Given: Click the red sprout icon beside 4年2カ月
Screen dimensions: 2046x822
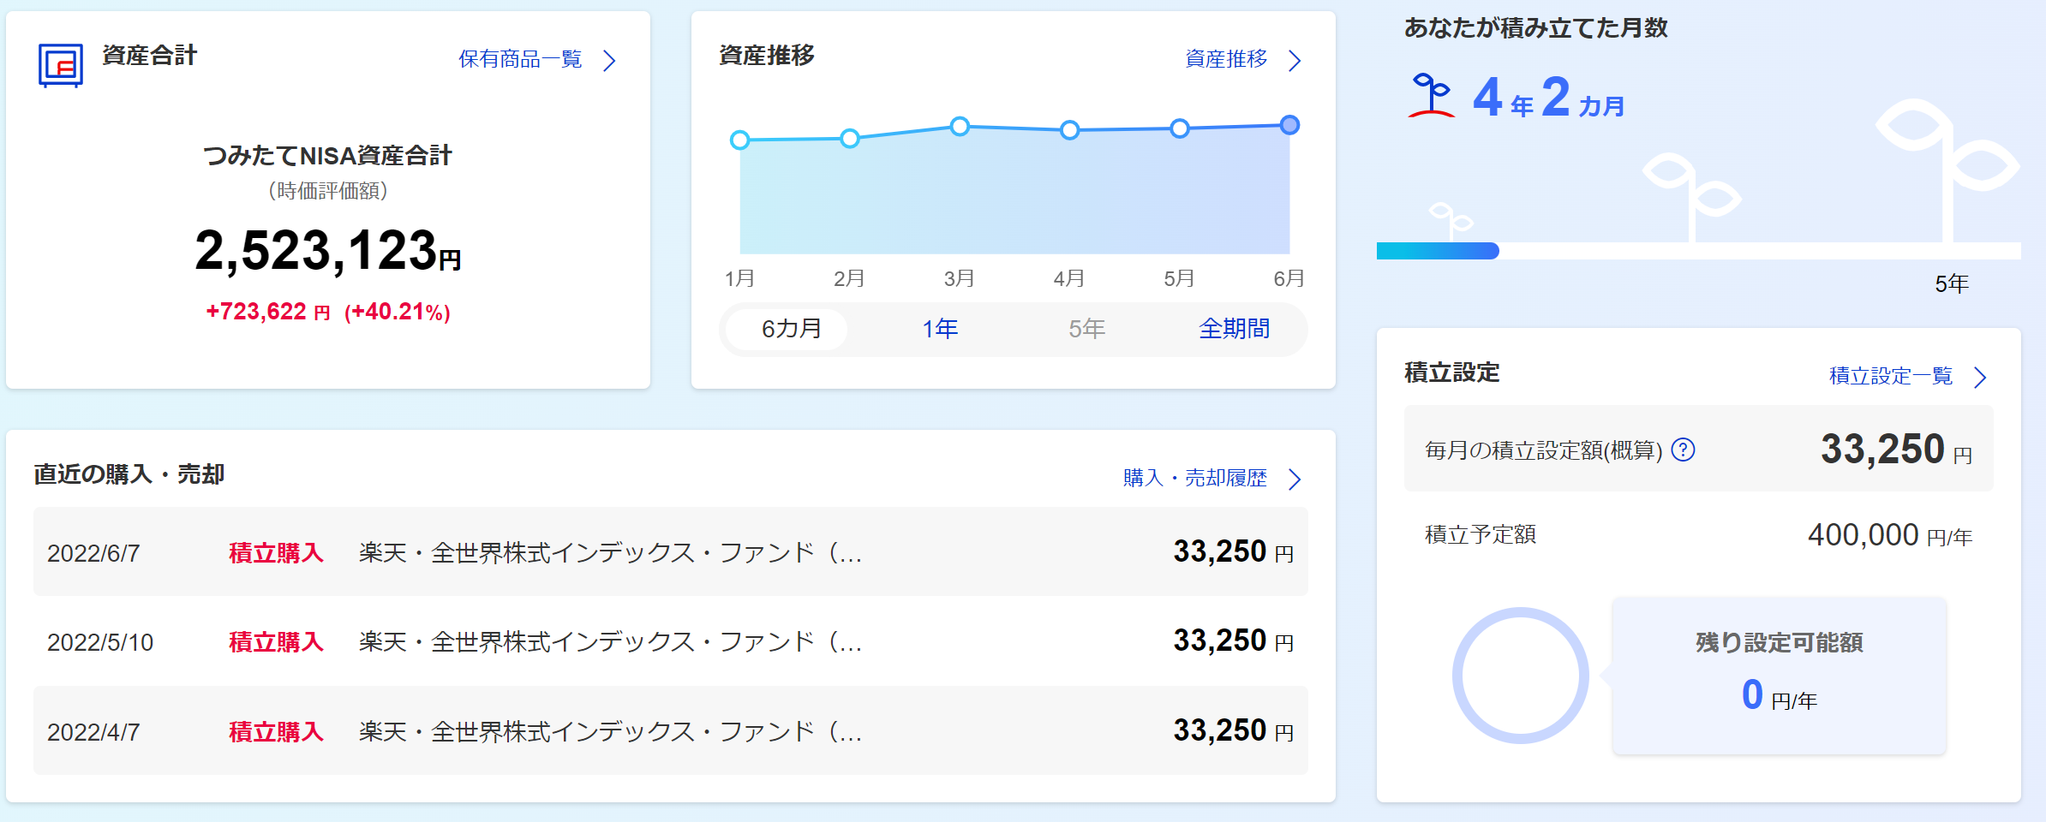Looking at the screenshot, I should coord(1431,95).
